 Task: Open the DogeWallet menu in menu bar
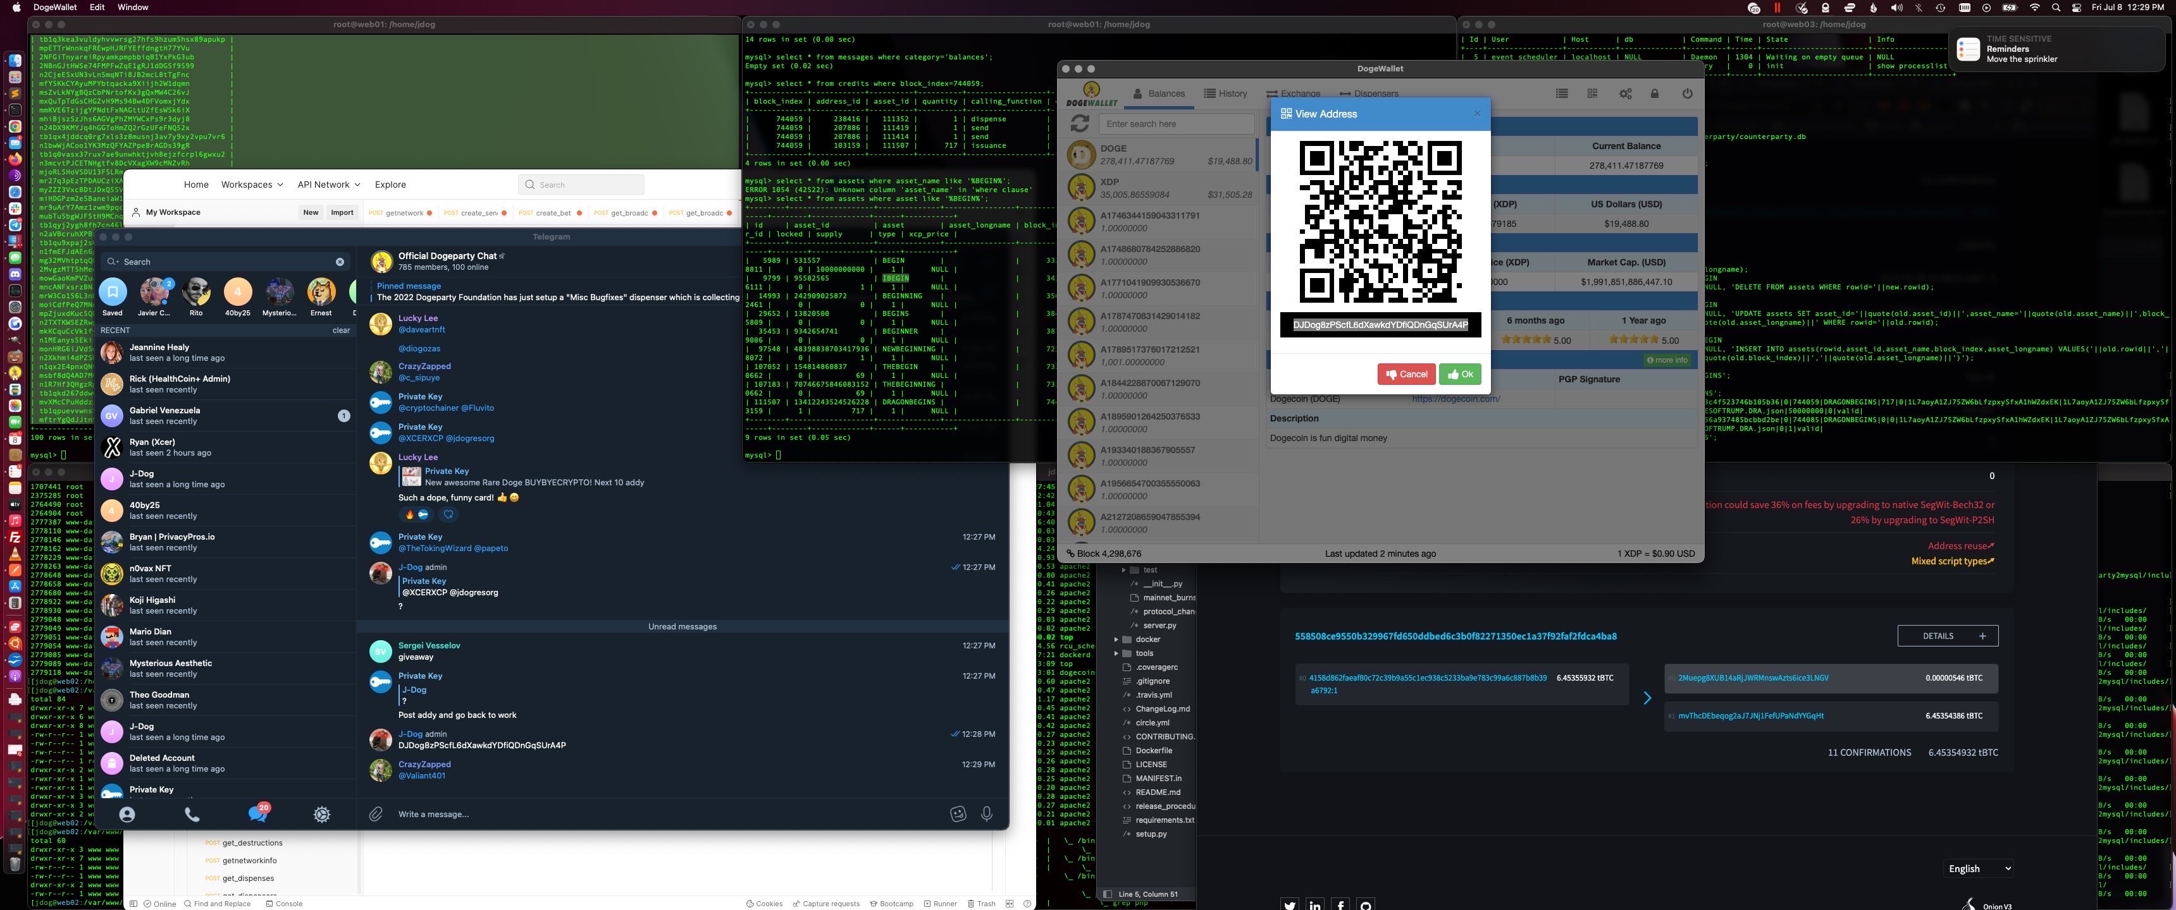[55, 7]
